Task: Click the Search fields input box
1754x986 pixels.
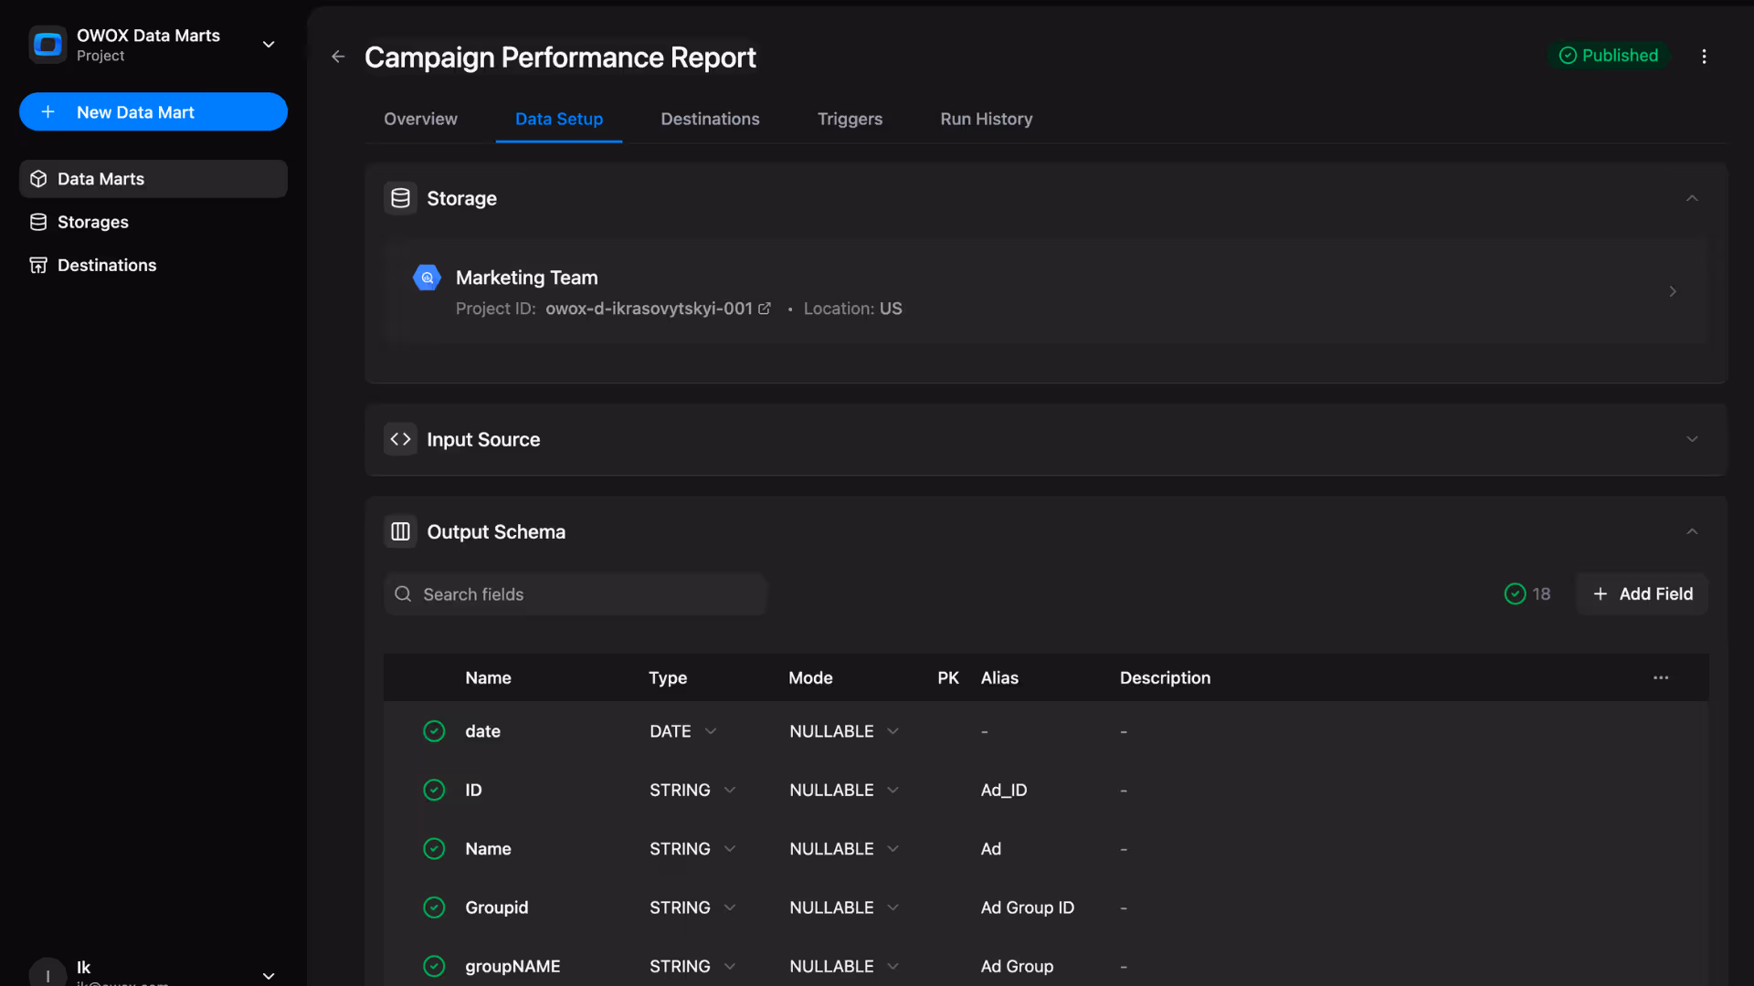Action: point(575,593)
